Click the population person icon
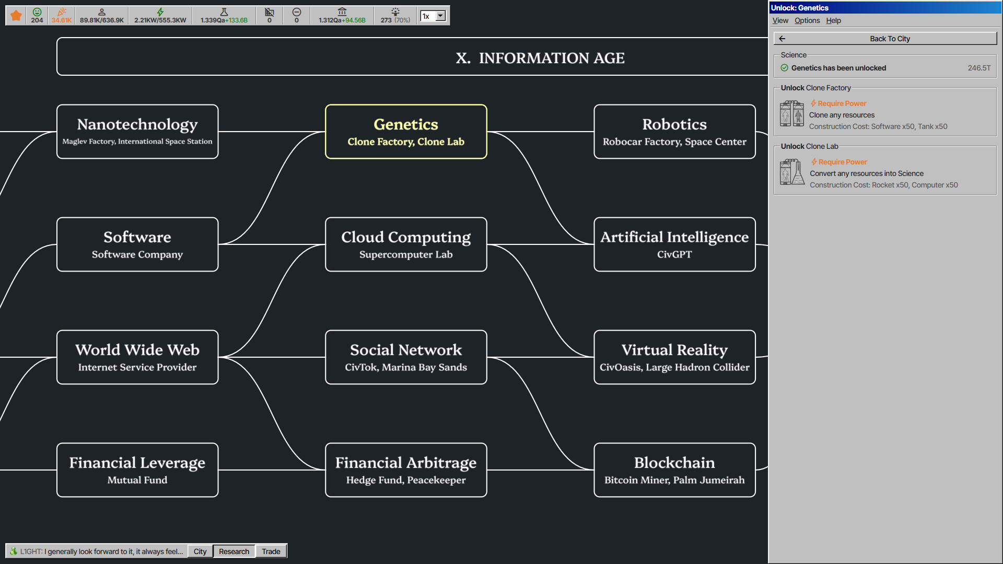Viewport: 1003px width, 564px height. pyautogui.click(x=102, y=11)
